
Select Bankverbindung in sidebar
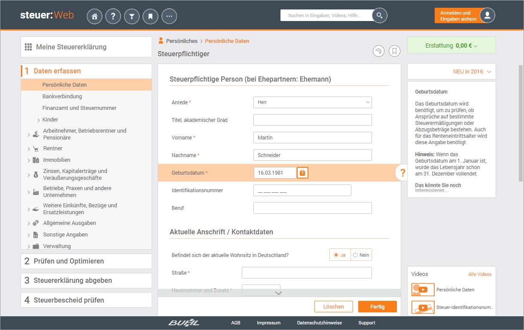coord(62,97)
